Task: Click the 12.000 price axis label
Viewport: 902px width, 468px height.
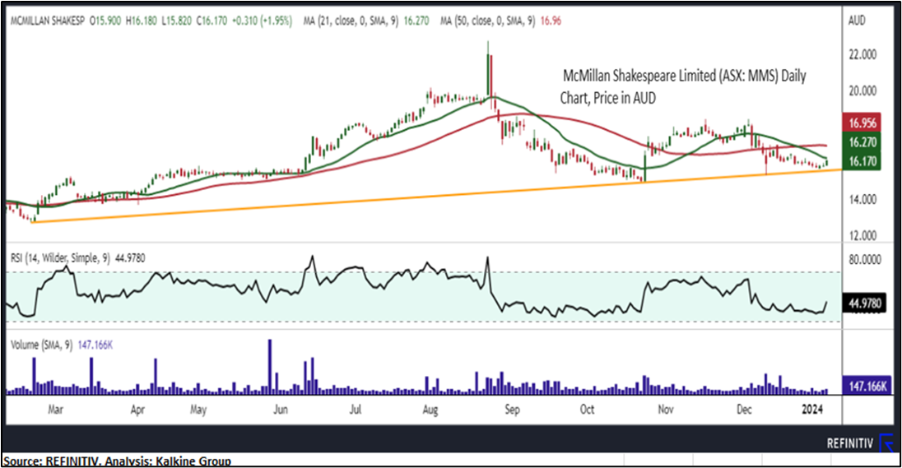Action: click(x=862, y=236)
